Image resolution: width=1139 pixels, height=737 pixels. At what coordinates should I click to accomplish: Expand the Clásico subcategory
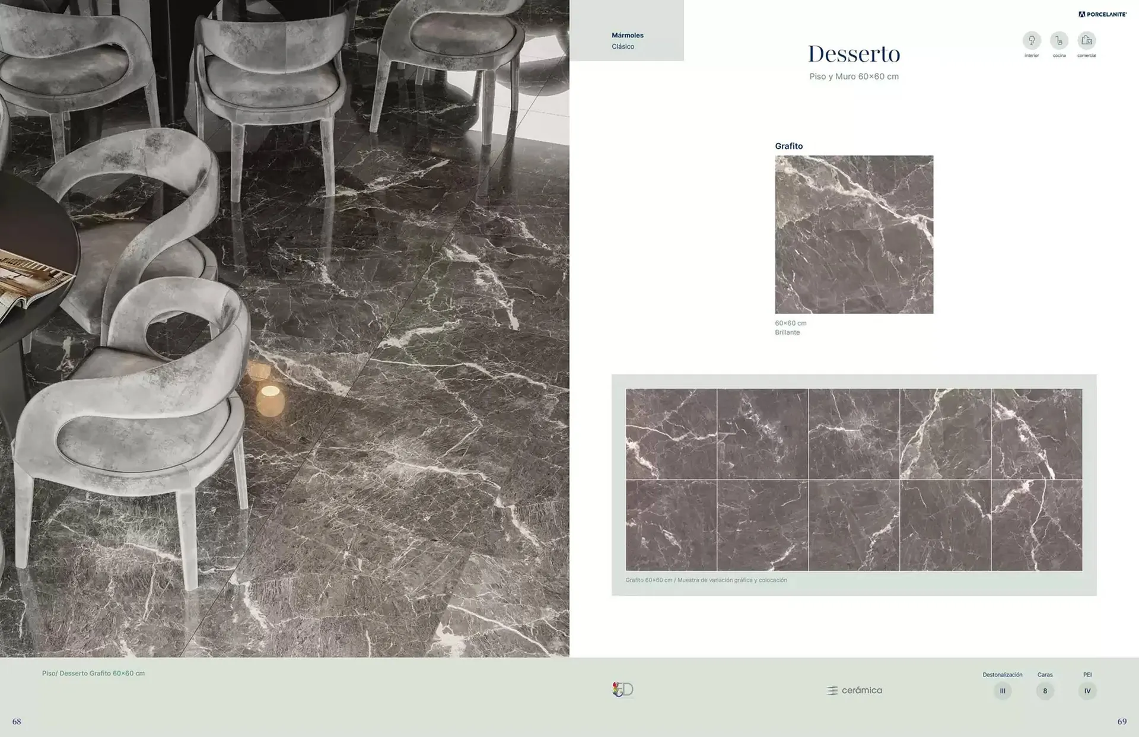click(x=623, y=46)
